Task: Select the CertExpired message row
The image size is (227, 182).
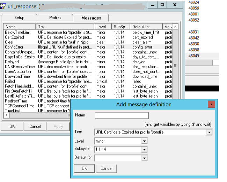Action: coord(14,37)
